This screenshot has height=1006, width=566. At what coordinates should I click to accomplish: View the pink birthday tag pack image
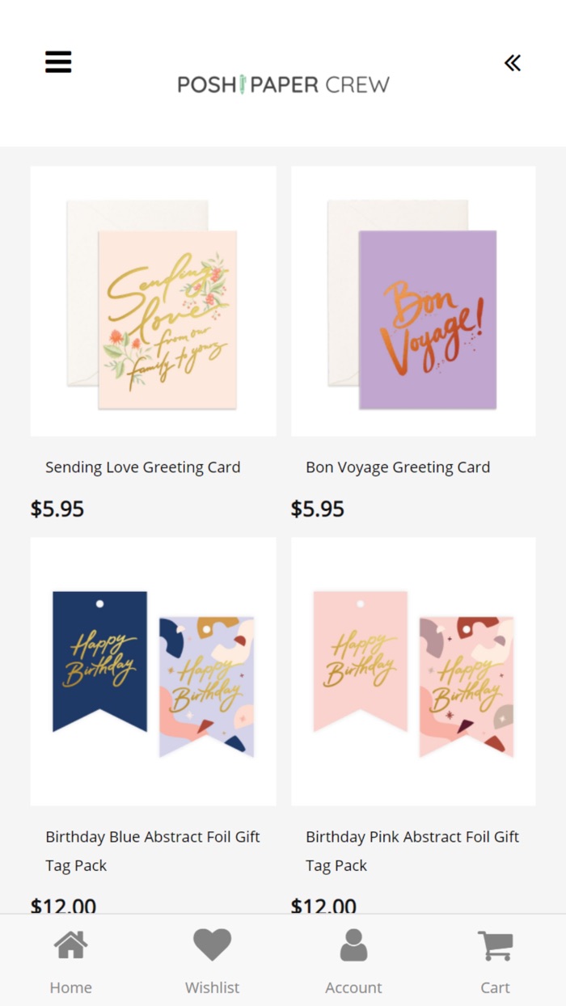[x=413, y=671]
